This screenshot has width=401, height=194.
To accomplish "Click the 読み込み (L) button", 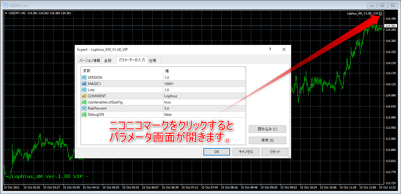I will click(267, 129).
